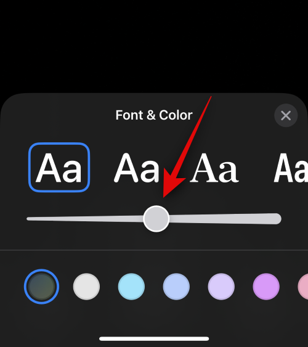The width and height of the screenshot is (308, 347).
Task: Close the Font & Color panel
Action: point(286,115)
